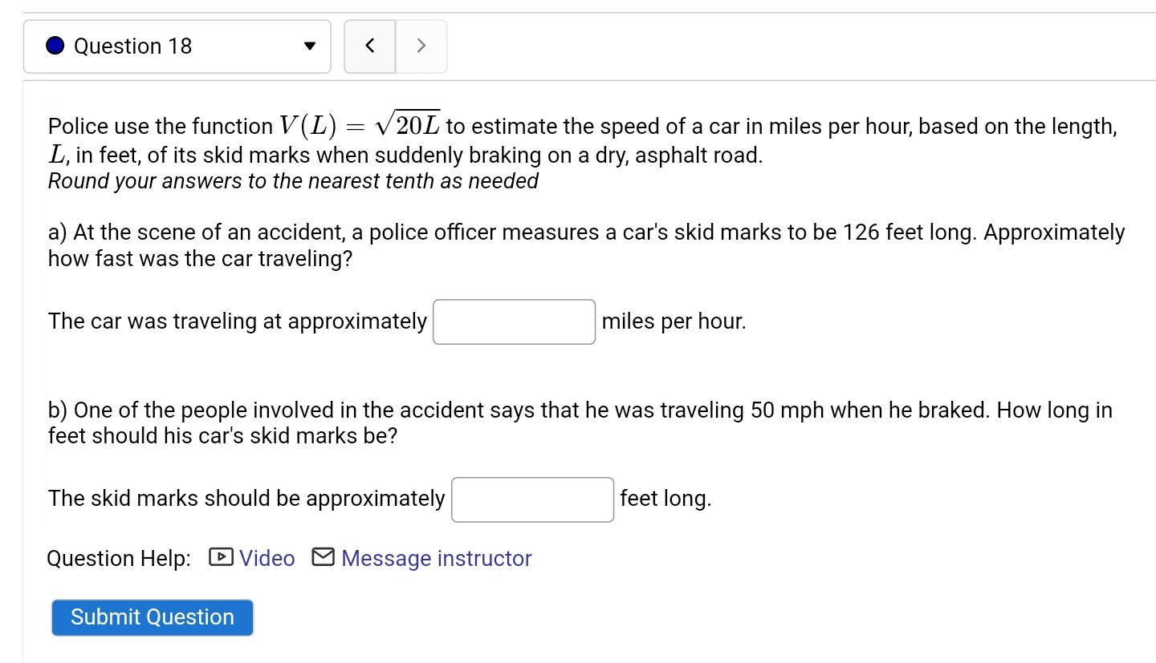Click the feet long answer box
The image size is (1156, 663).
point(533,499)
